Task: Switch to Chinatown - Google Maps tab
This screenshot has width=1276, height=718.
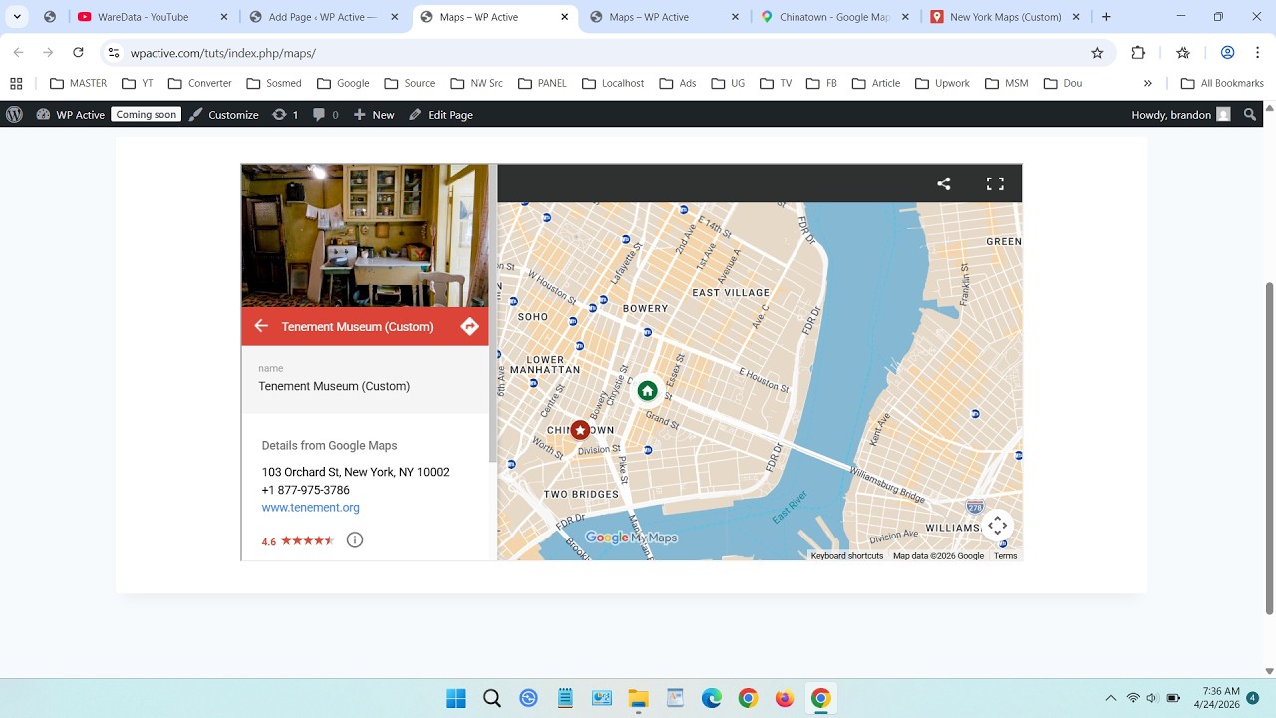Action: (834, 17)
